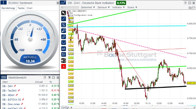
Task: Click the save diskette icon in chart toolbar
Action: click(194, 7)
